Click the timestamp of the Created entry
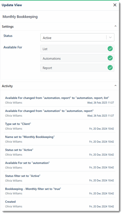Screen dimensions: 123x215 (x=102, y=206)
